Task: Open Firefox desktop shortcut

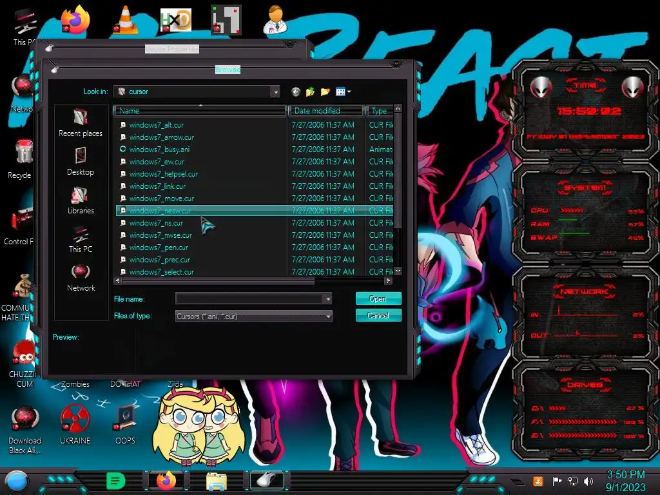Action: coord(75,20)
